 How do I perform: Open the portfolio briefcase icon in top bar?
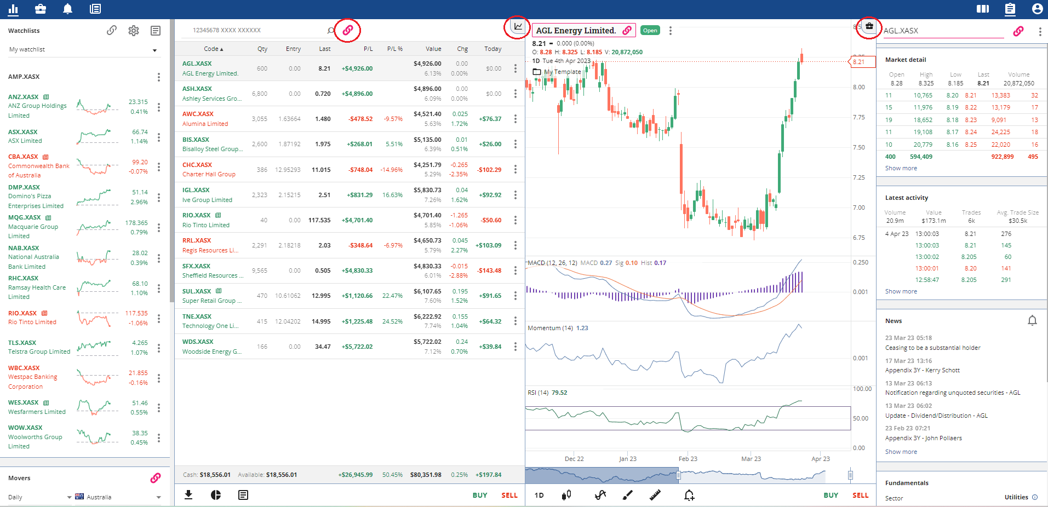point(41,9)
